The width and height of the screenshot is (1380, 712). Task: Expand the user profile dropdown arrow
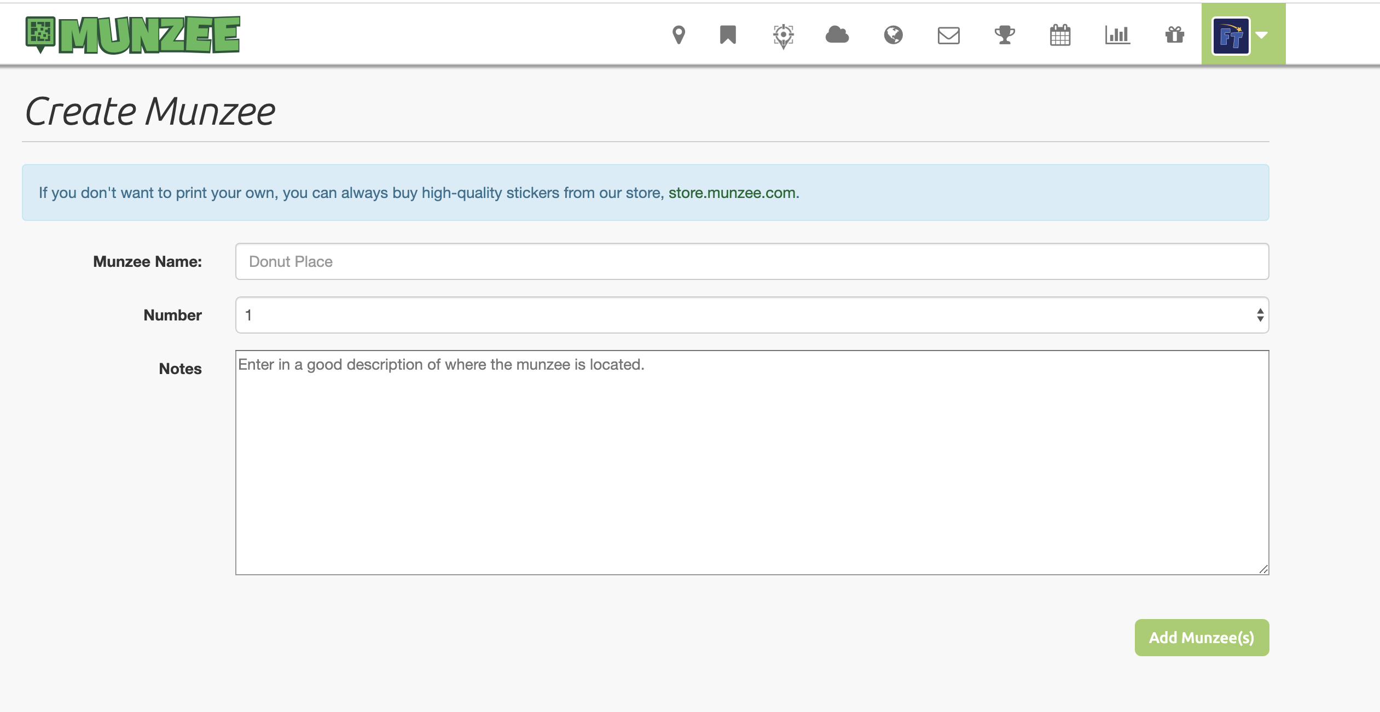pyautogui.click(x=1262, y=36)
